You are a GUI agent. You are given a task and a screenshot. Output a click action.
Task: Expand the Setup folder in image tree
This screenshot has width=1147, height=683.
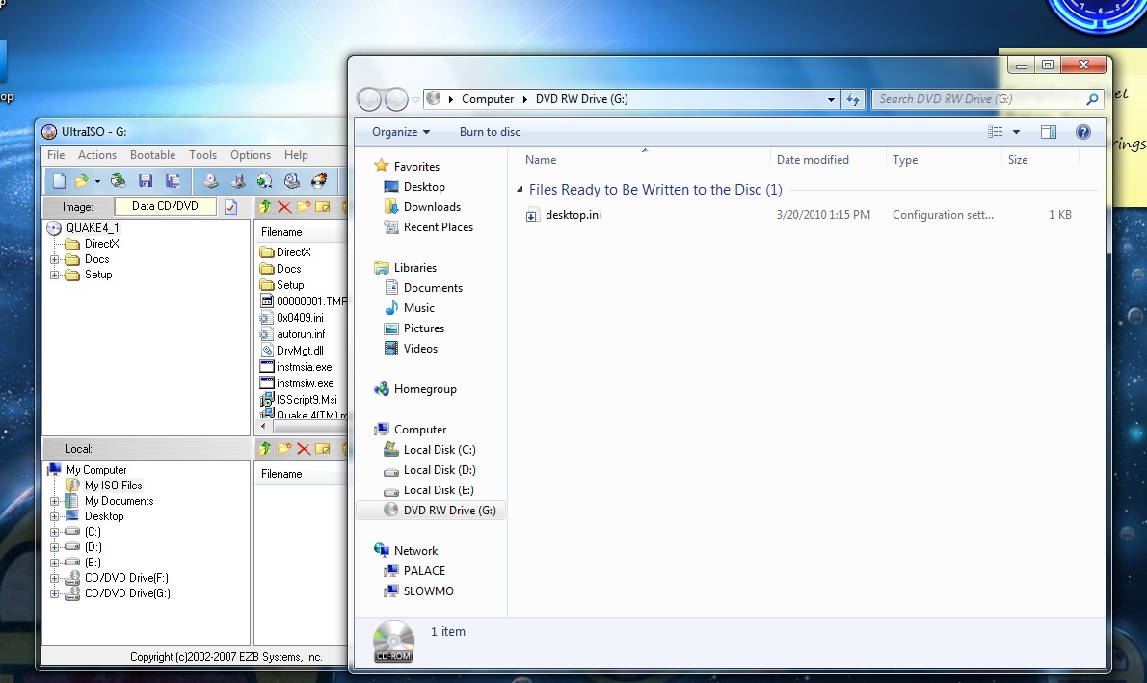tap(54, 275)
